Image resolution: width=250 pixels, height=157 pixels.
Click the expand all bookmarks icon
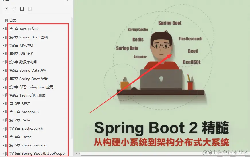pos(6,9)
